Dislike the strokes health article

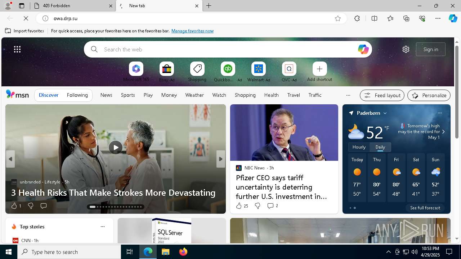click(31, 206)
